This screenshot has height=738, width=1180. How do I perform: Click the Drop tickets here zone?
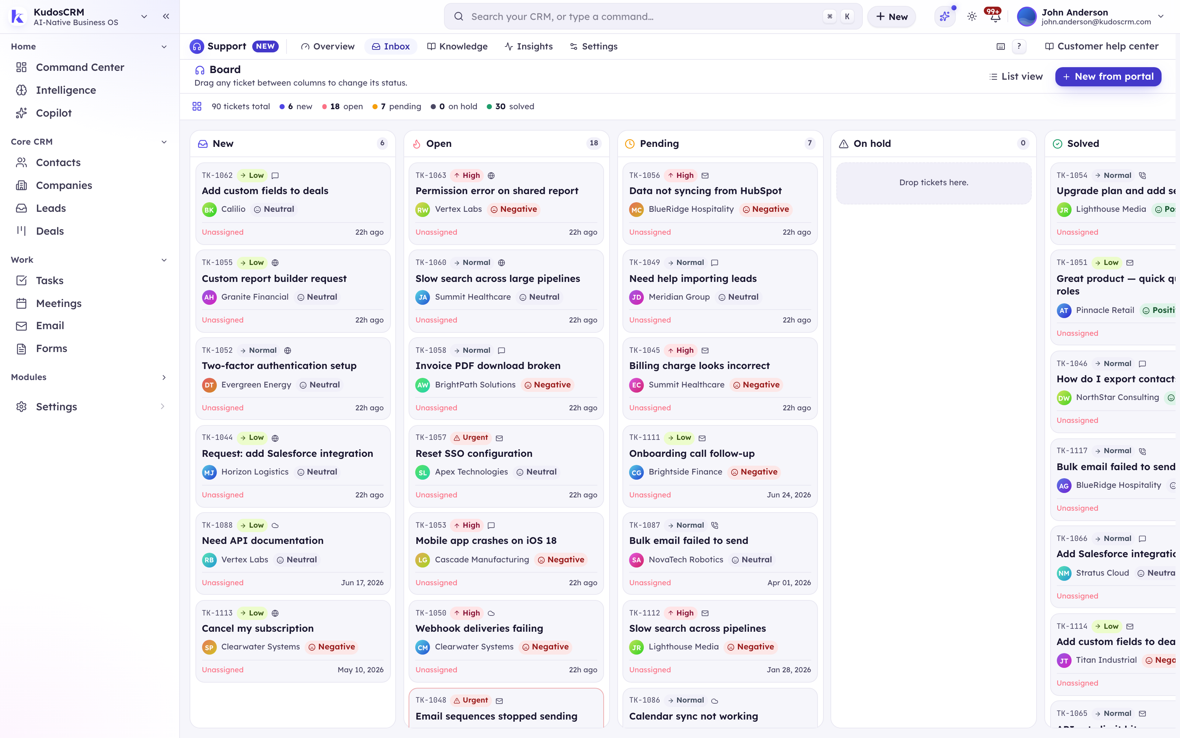[933, 183]
